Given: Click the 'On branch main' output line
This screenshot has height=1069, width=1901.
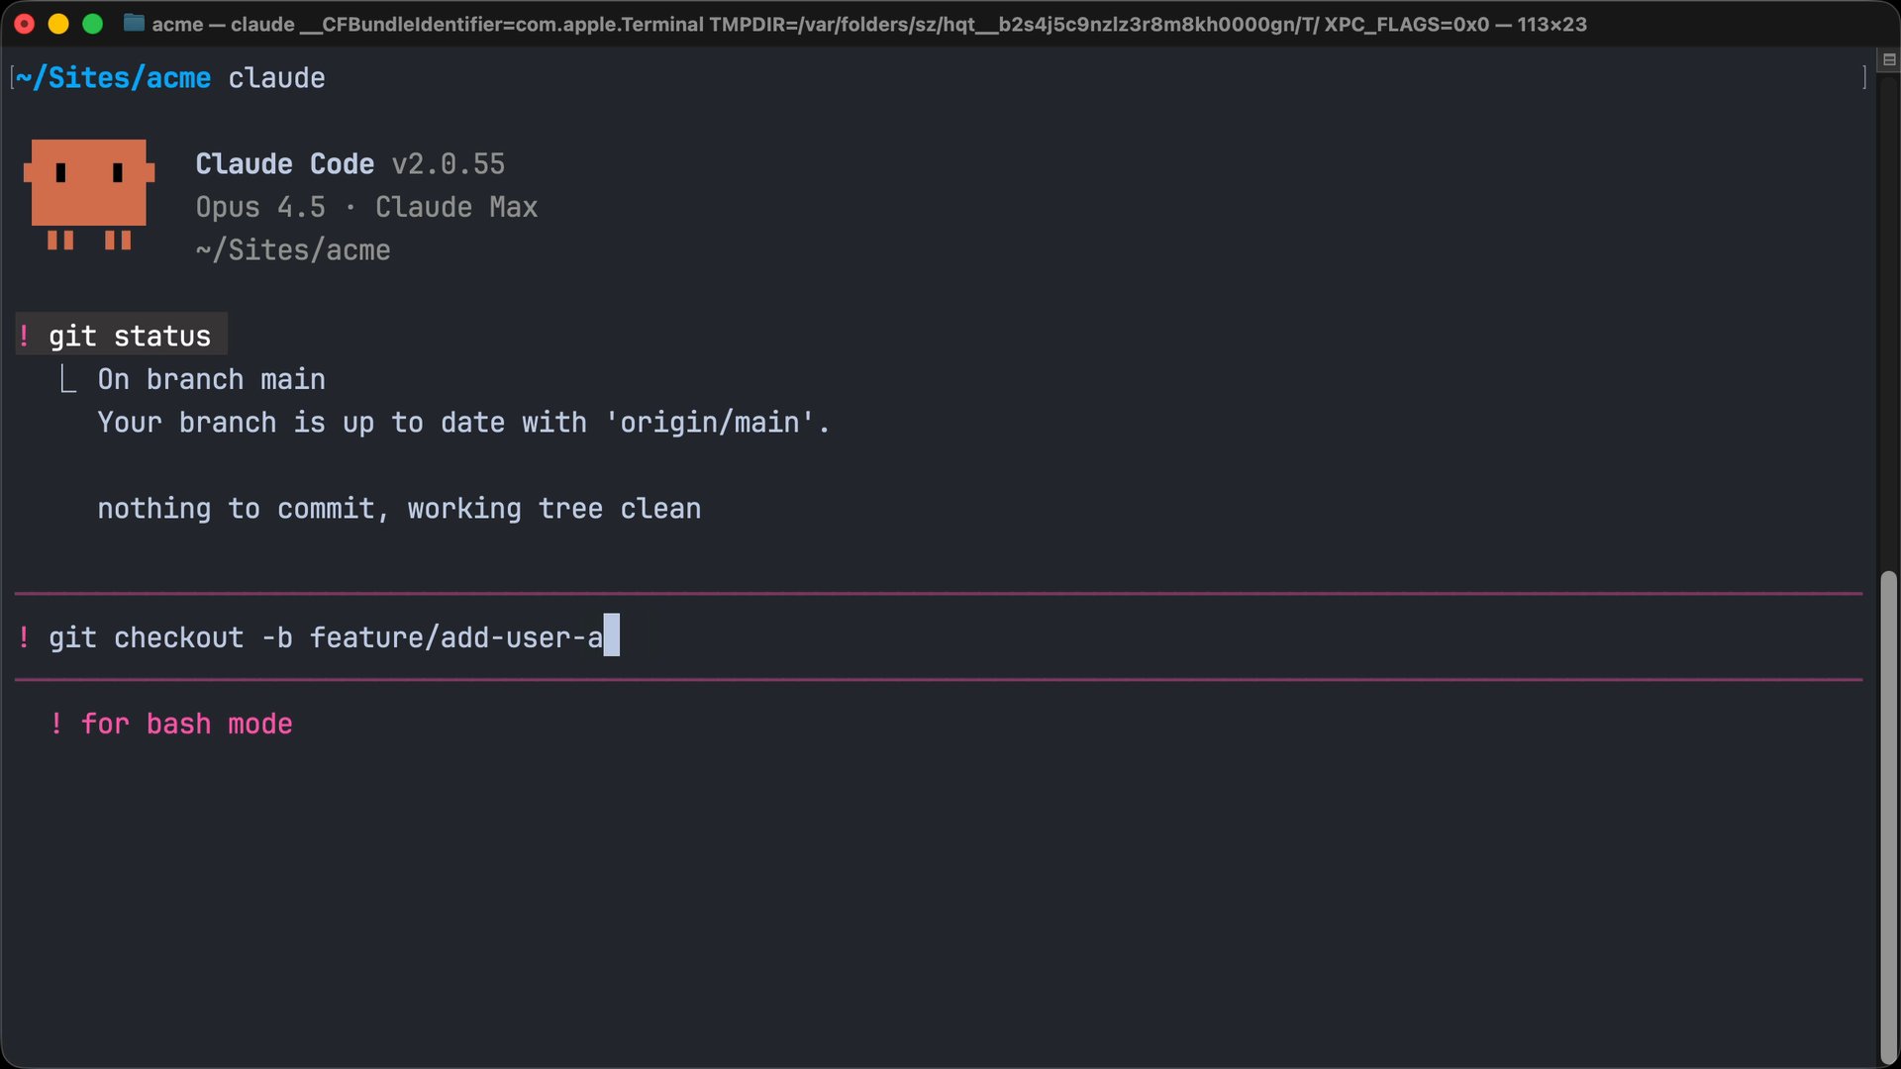Looking at the screenshot, I should point(211,379).
